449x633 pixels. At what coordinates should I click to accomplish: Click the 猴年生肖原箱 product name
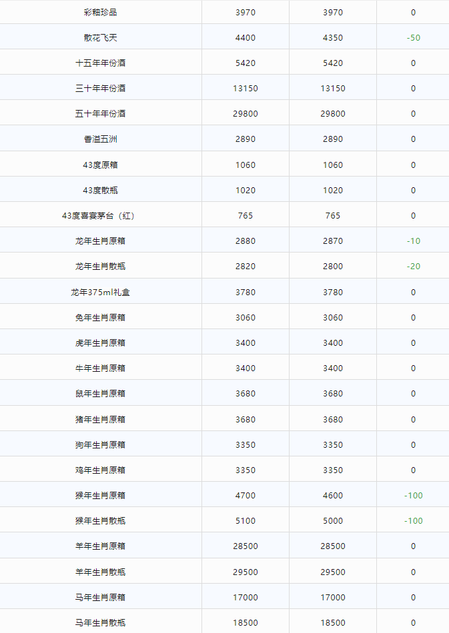coord(100,496)
